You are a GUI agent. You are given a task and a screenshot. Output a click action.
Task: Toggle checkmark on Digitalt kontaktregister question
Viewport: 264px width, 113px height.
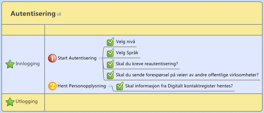click(120, 86)
